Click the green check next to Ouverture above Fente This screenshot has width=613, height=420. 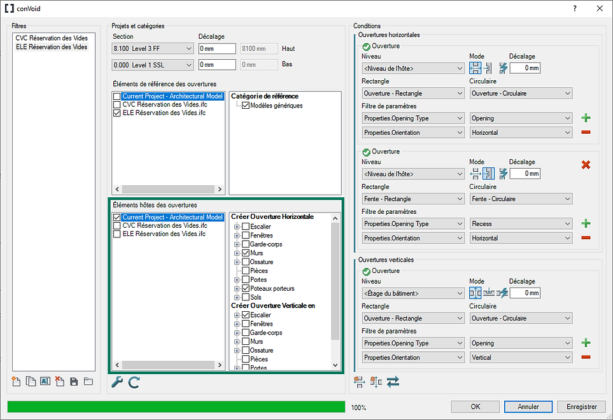366,152
